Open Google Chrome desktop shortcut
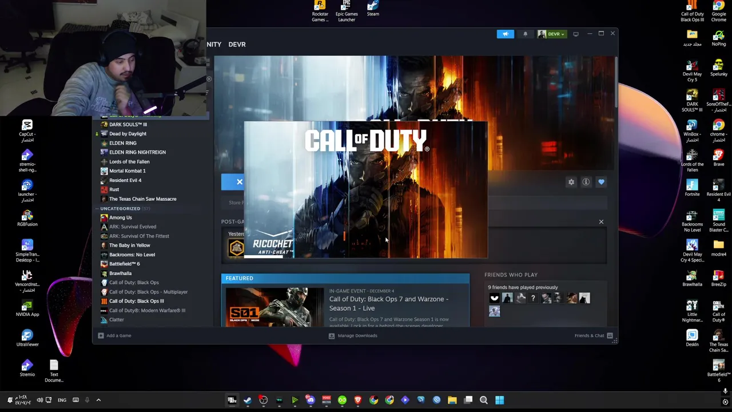This screenshot has width=732, height=412. 719,11
